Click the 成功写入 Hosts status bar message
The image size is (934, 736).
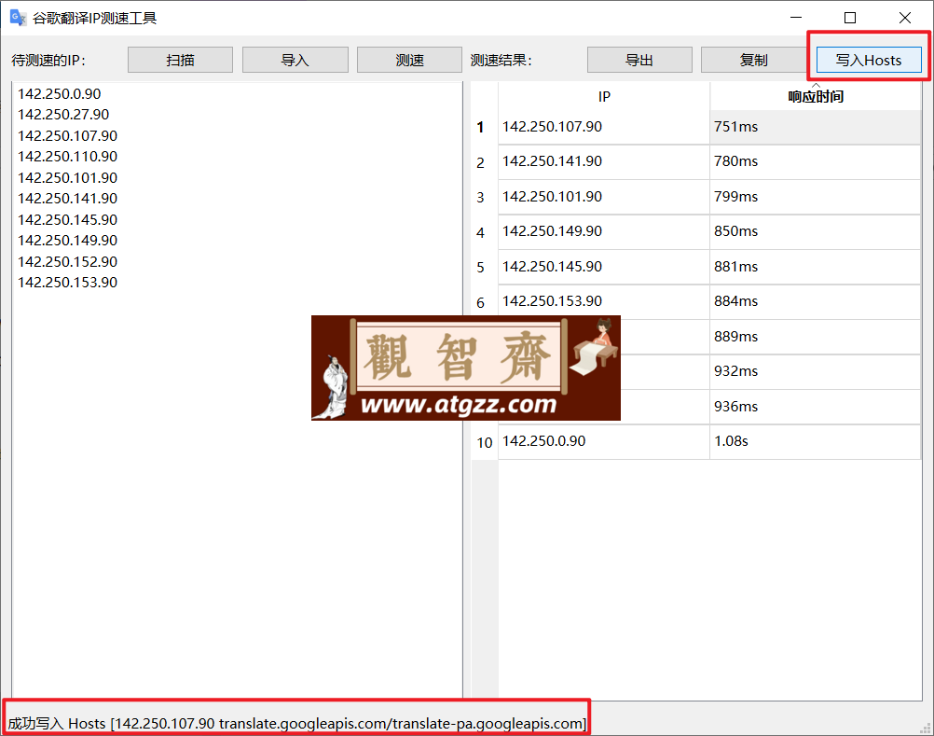click(x=297, y=724)
